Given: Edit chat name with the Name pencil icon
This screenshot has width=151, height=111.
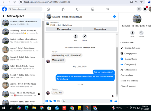Looking at the screenshot, I should point(85,36).
